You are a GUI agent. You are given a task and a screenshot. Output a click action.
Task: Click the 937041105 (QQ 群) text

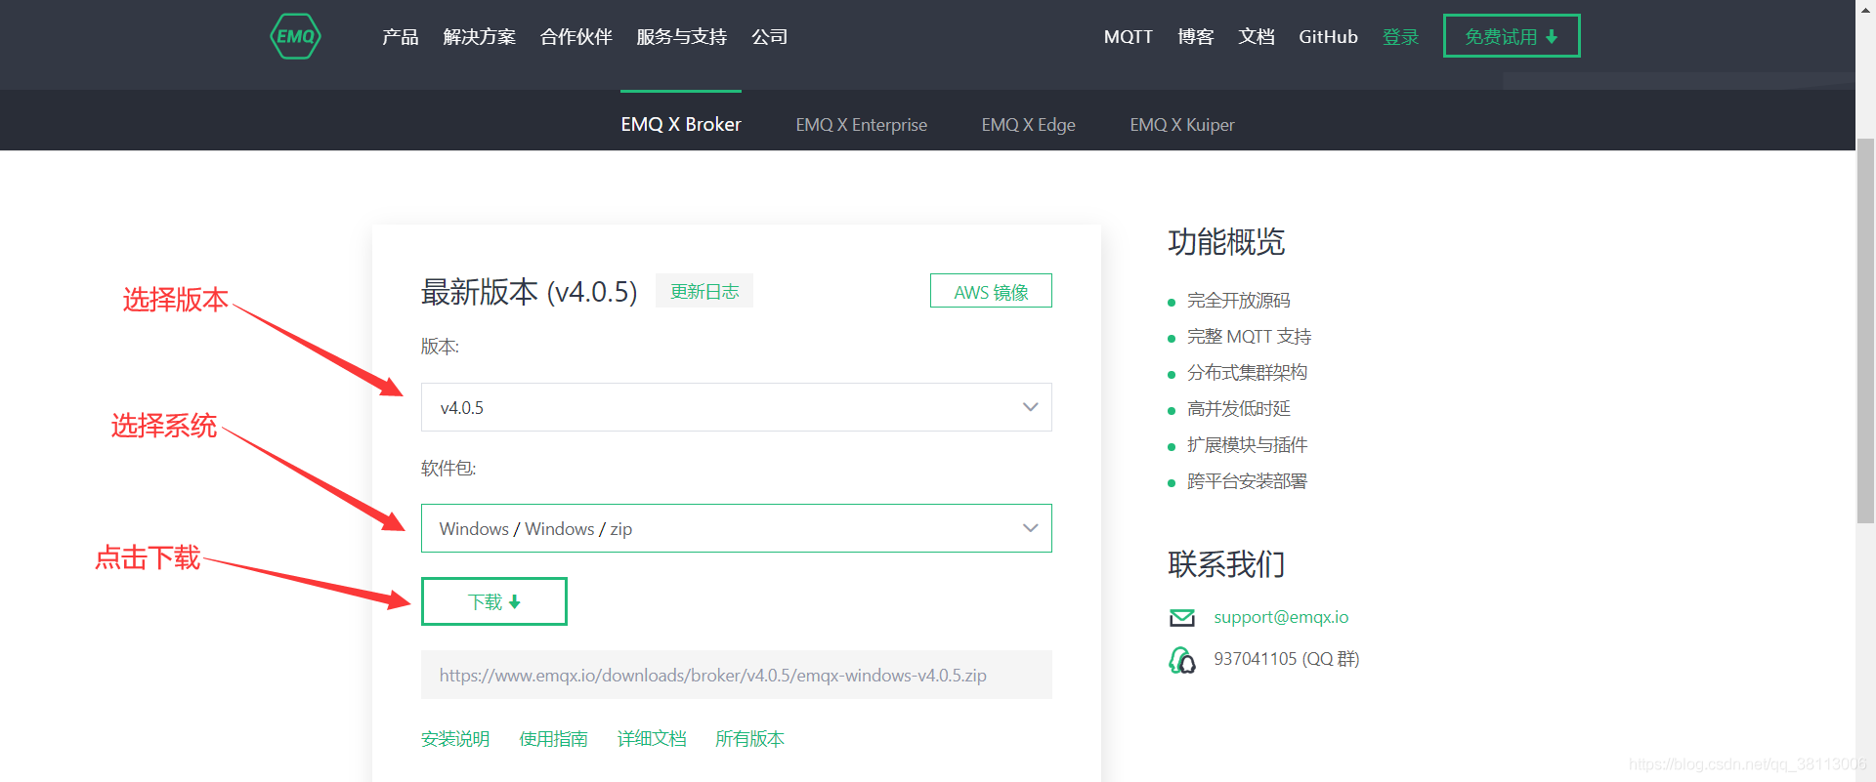[1287, 659]
